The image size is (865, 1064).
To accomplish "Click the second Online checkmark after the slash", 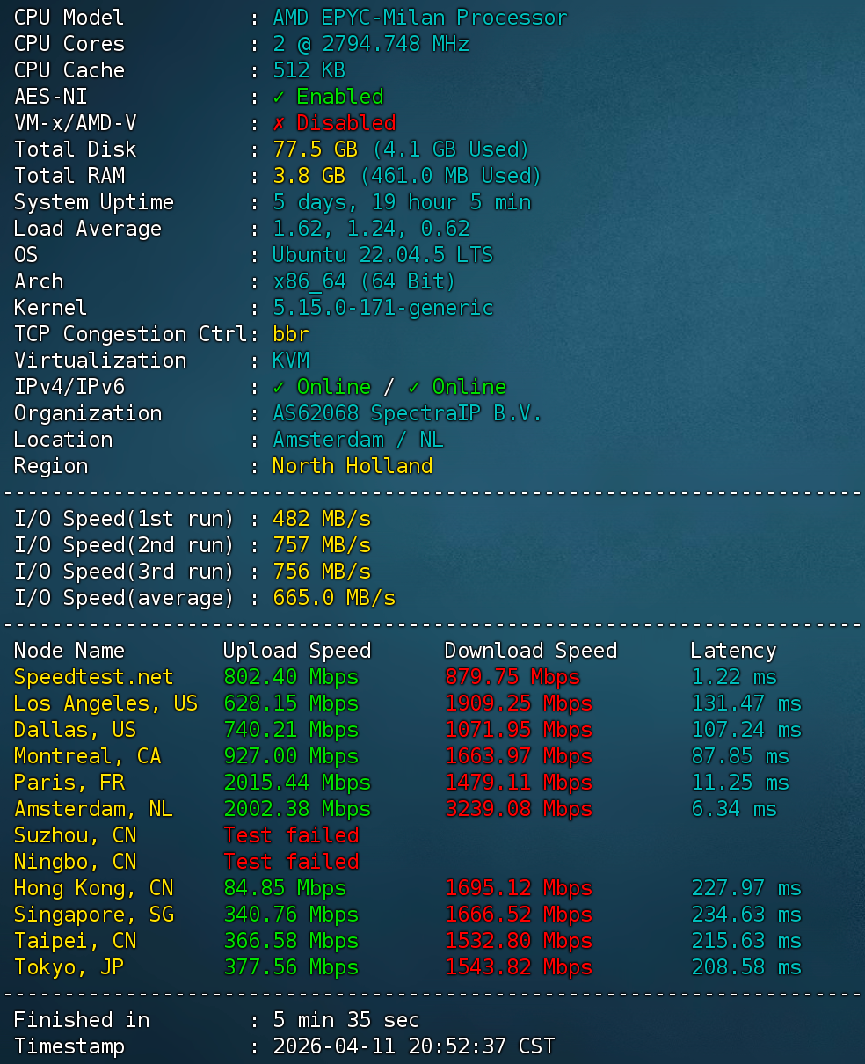I will click(x=414, y=387).
